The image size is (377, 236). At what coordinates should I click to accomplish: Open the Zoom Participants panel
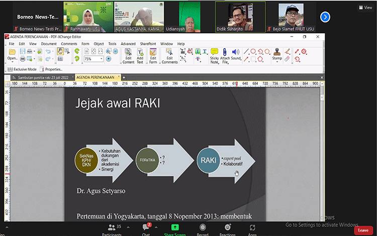pyautogui.click(x=112, y=229)
